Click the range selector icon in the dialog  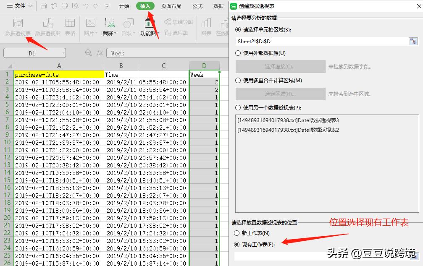tap(413, 41)
